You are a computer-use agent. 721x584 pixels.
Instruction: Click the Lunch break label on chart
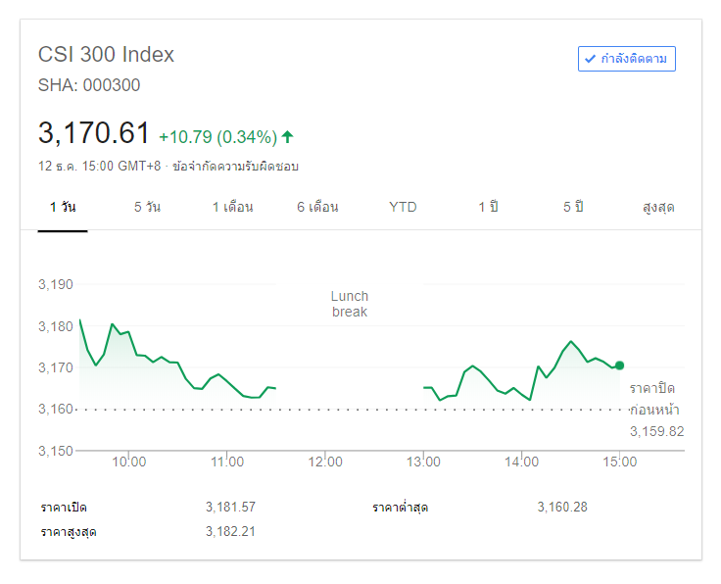pyautogui.click(x=350, y=304)
